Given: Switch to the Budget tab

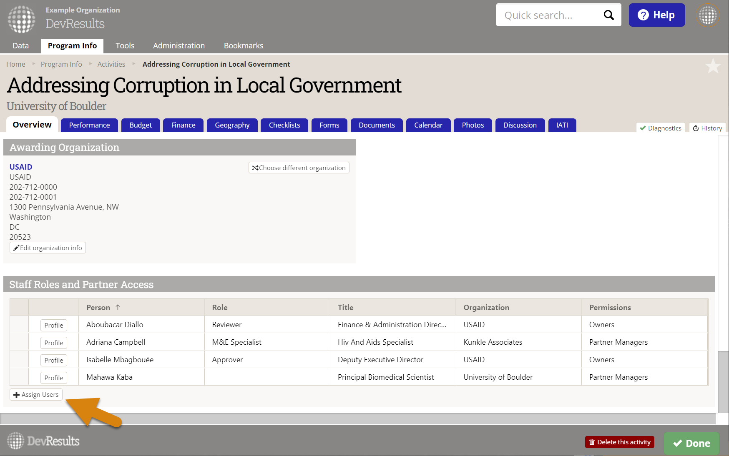Looking at the screenshot, I should pyautogui.click(x=141, y=125).
